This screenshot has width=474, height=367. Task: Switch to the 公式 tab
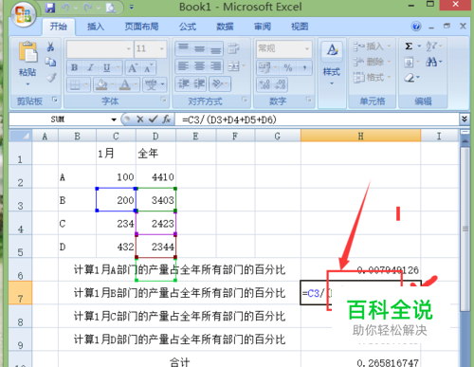pos(188,27)
